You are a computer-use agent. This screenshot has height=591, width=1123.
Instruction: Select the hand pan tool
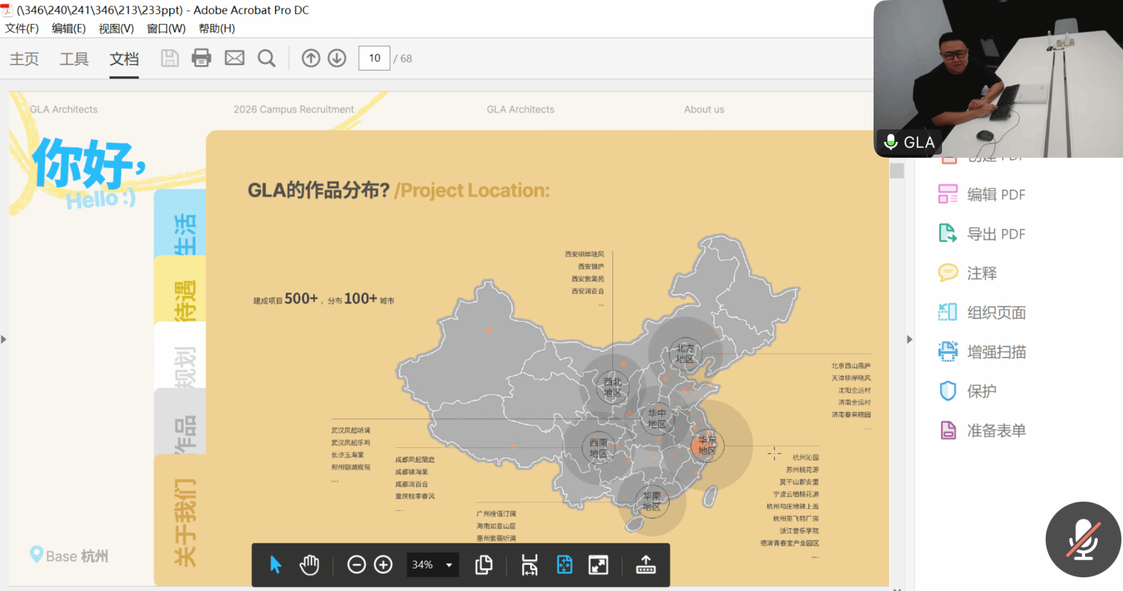309,565
